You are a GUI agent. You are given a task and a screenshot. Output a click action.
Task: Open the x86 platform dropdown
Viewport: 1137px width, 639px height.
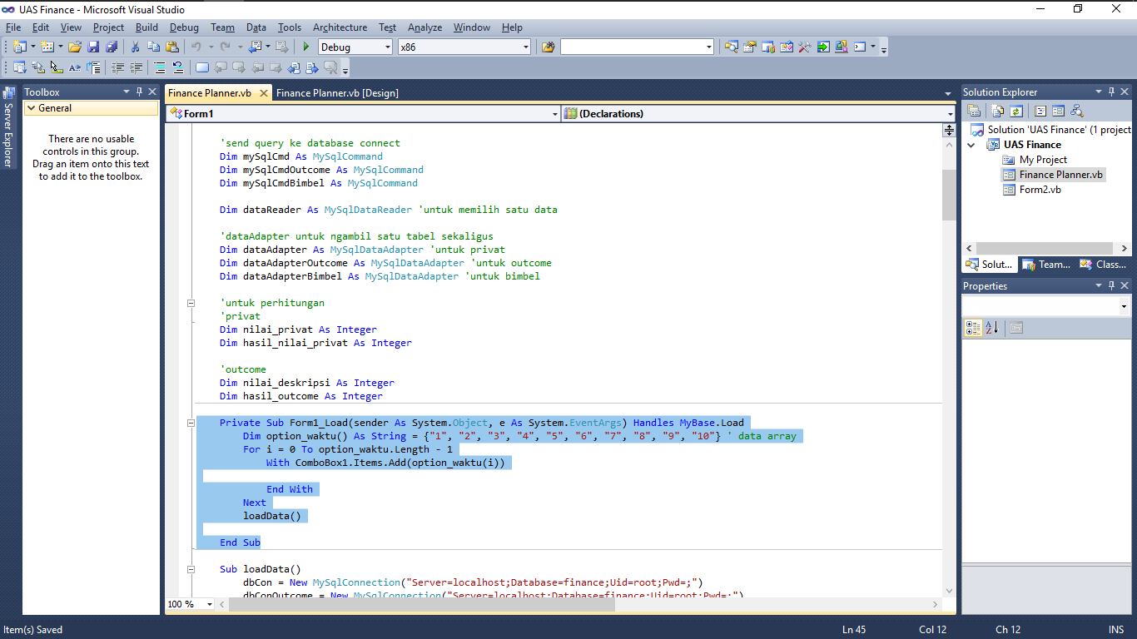point(524,47)
